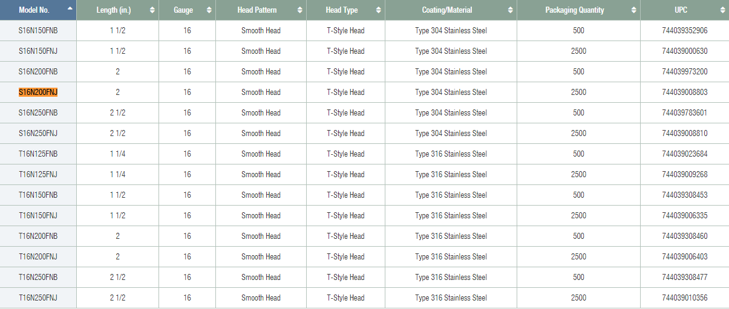Image resolution: width=729 pixels, height=309 pixels.
Task: Select model T16N125FNB cell
Action: coord(38,154)
